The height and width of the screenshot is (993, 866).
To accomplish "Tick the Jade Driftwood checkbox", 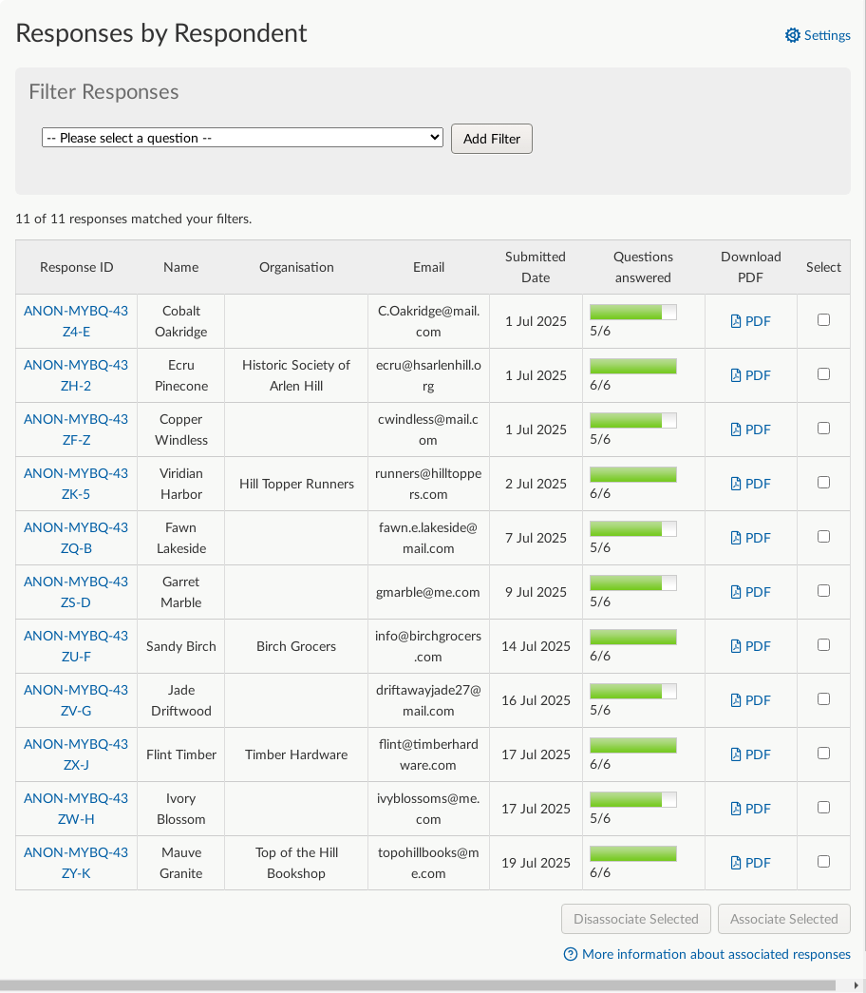I will pos(823,699).
